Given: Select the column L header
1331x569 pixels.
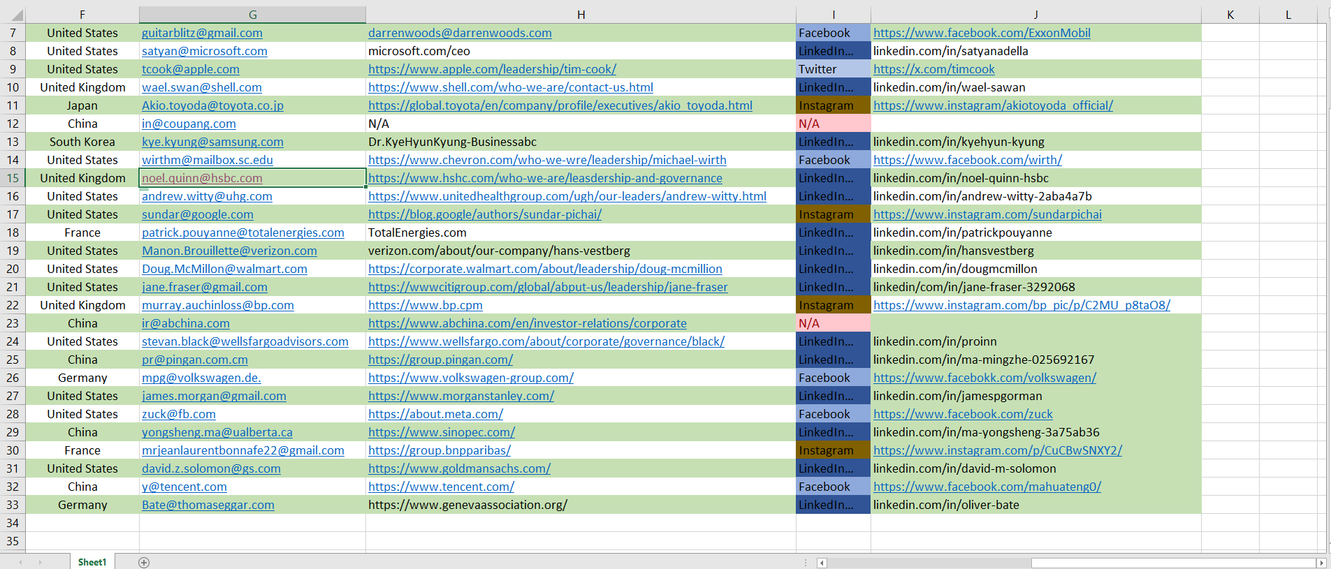Looking at the screenshot, I should click(x=1288, y=15).
